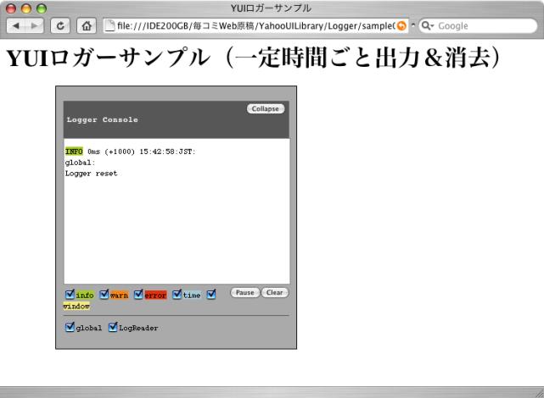This screenshot has width=544, height=398.
Task: Click the green INFO label in log entry
Action: click(x=74, y=152)
